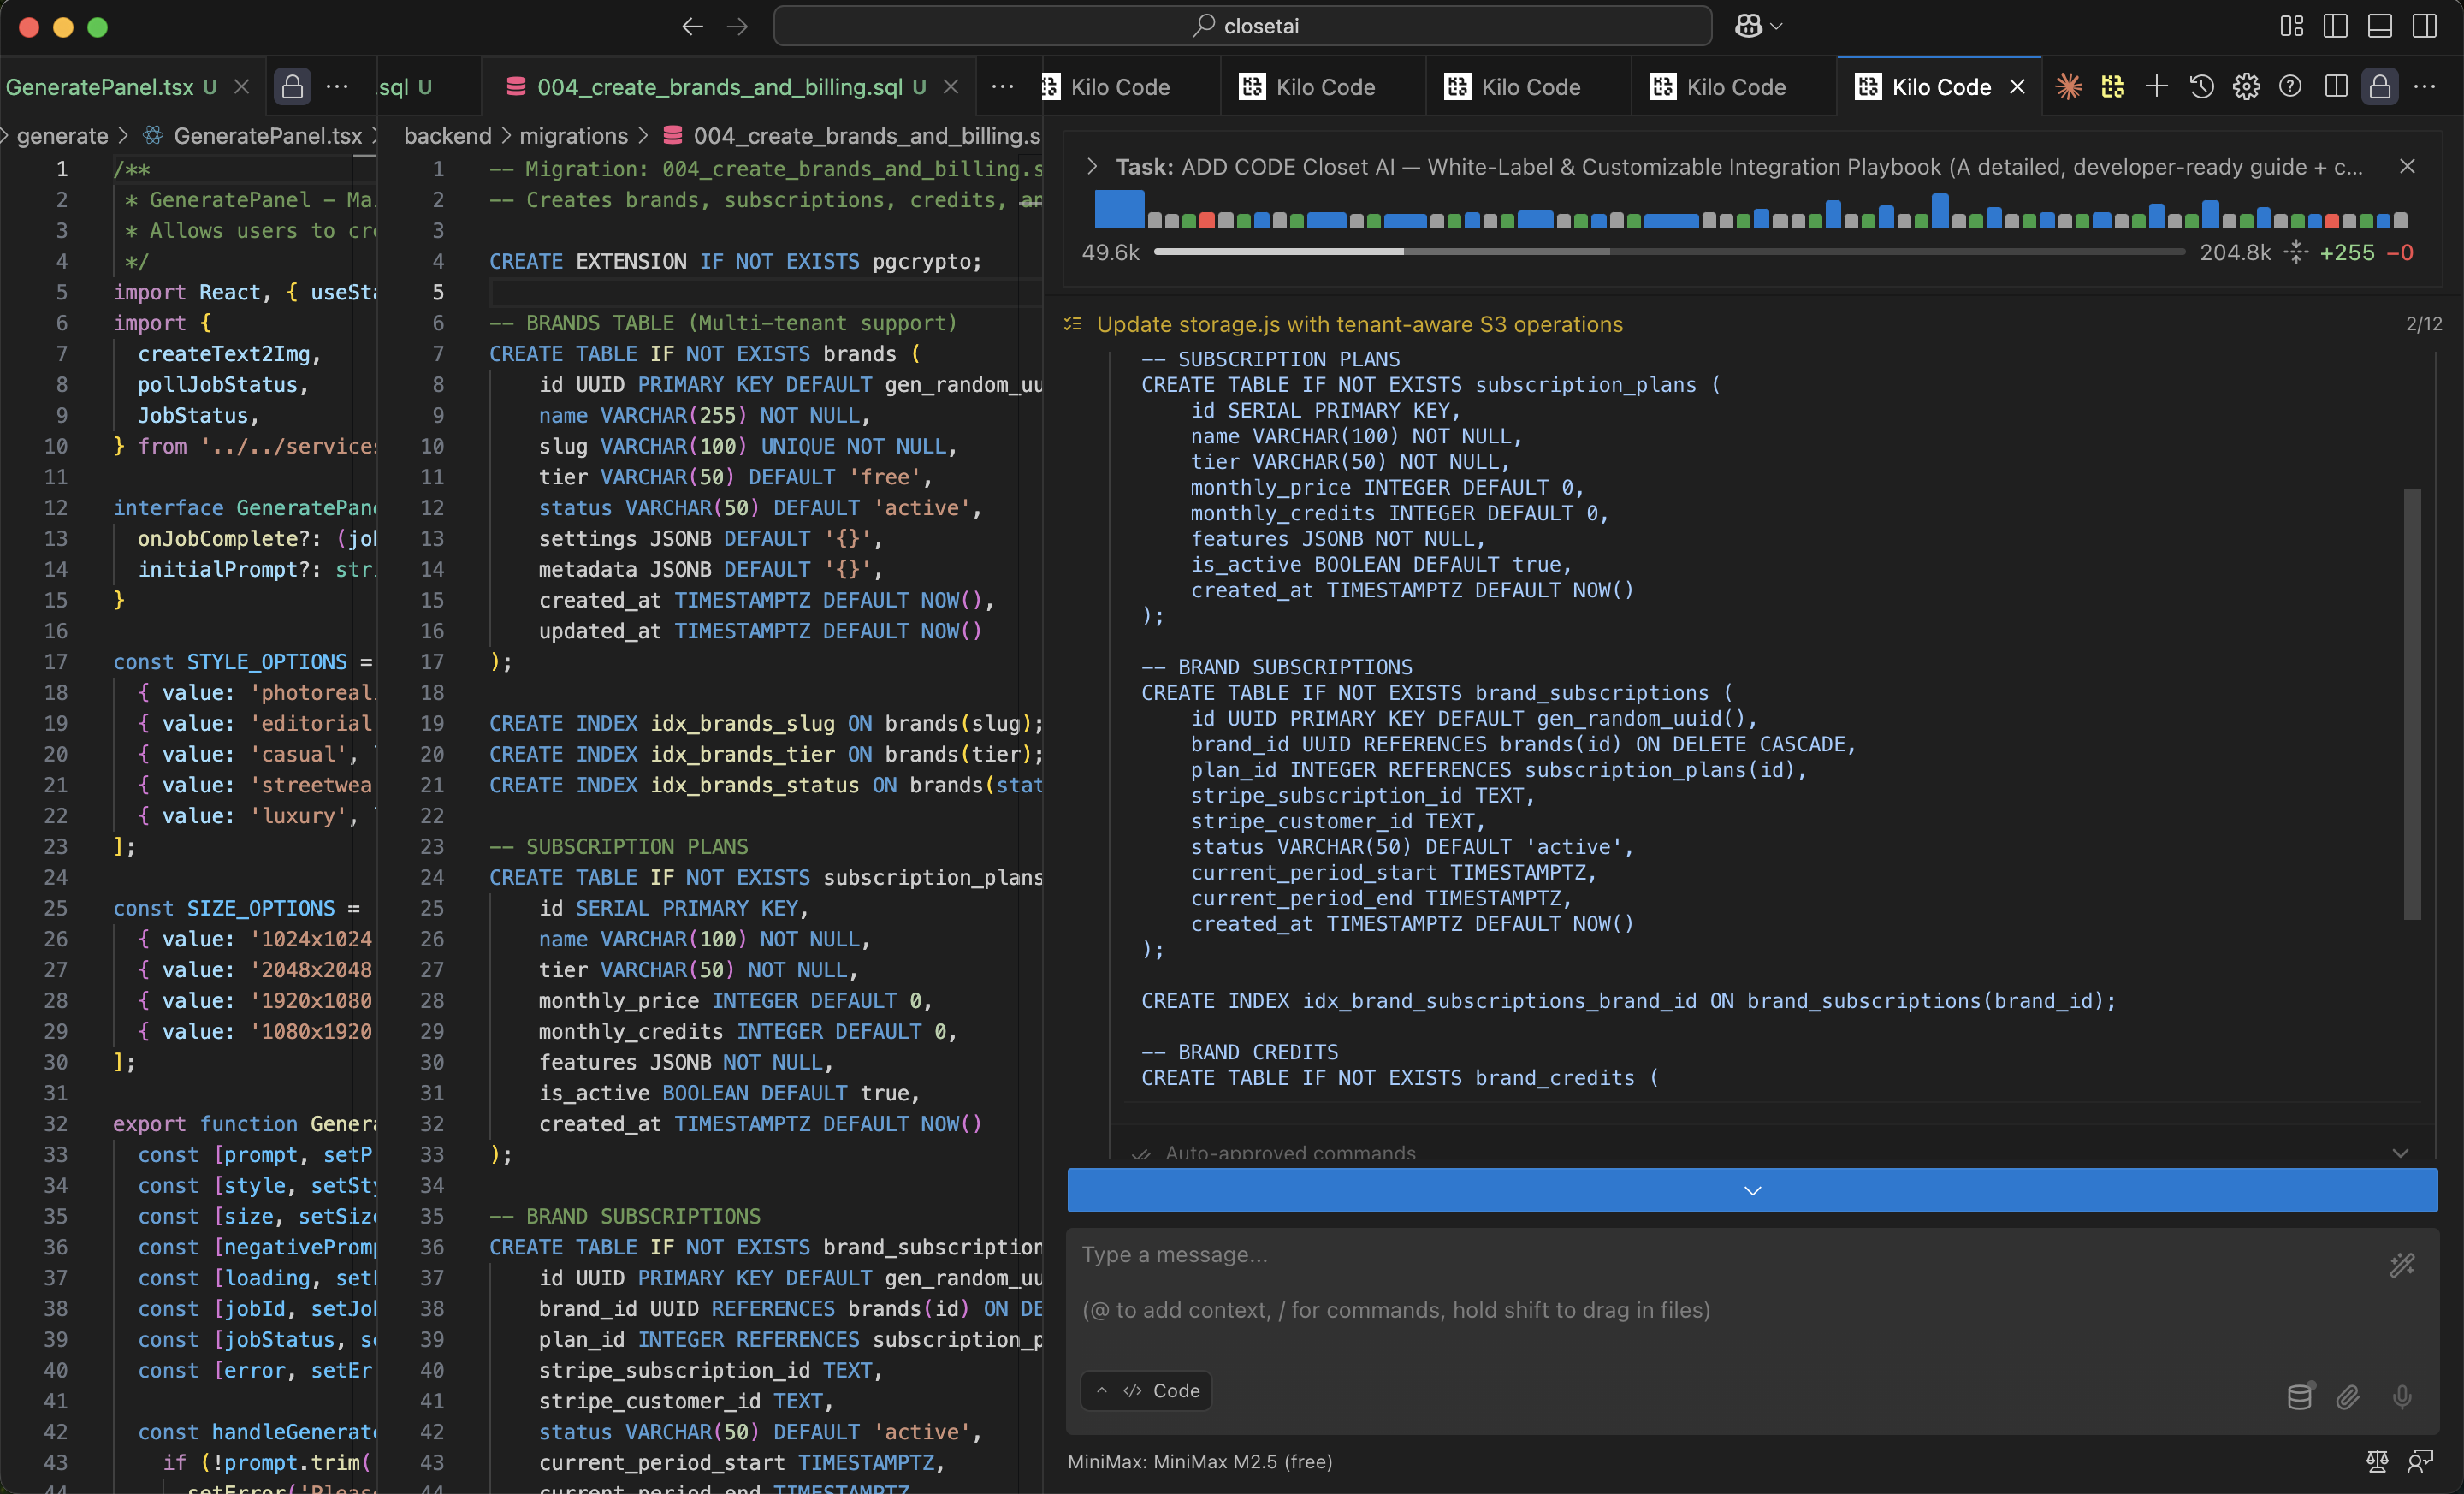
Task: Click the paperclip attach files icon
Action: [x=2348, y=1397]
